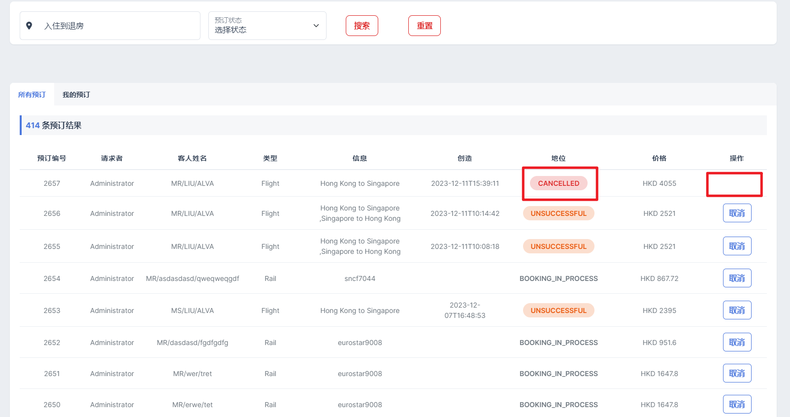The width and height of the screenshot is (790, 417).
Task: Click the 价格 column header
Action: [x=659, y=158]
